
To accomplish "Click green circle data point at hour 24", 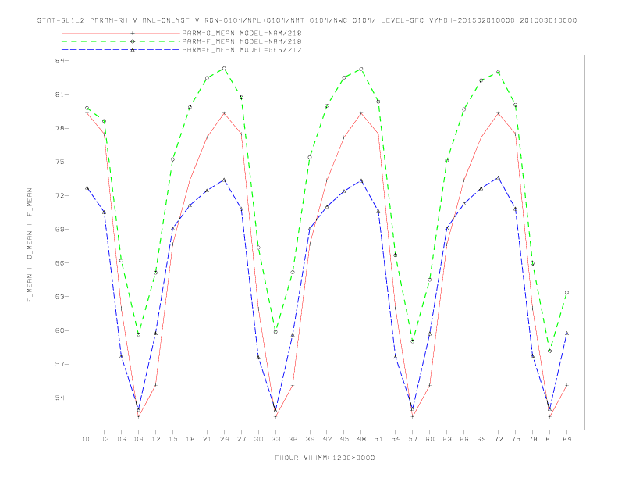I will pos(224,68).
